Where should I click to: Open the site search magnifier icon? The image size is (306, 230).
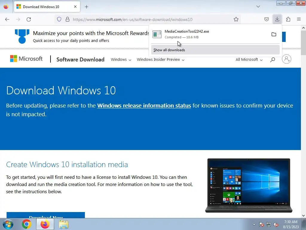tap(273, 60)
